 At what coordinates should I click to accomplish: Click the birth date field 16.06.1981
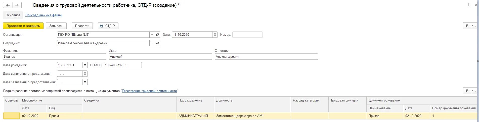coord(70,65)
